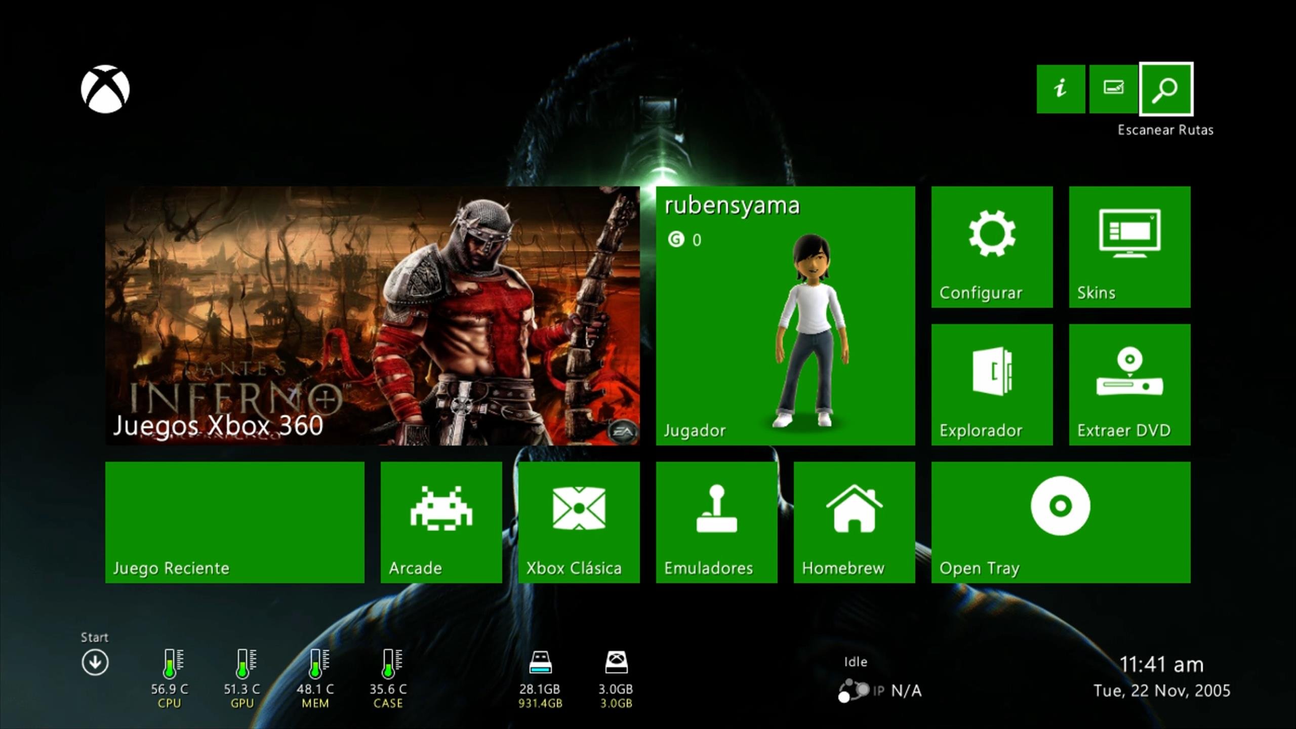1296x729 pixels.
Task: Click the network status icon near IP
Action: pos(854,691)
